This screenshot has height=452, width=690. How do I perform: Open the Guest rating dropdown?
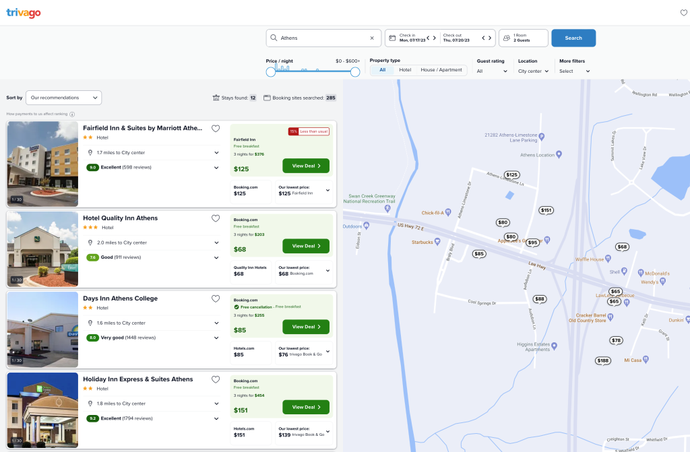tap(492, 71)
